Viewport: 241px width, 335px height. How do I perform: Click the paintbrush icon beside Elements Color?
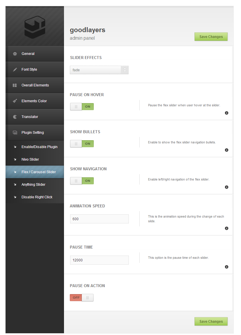[x=15, y=101]
